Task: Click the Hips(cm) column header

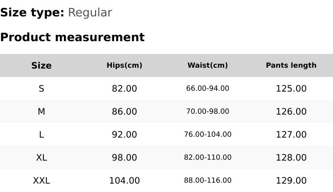Action: (x=124, y=65)
